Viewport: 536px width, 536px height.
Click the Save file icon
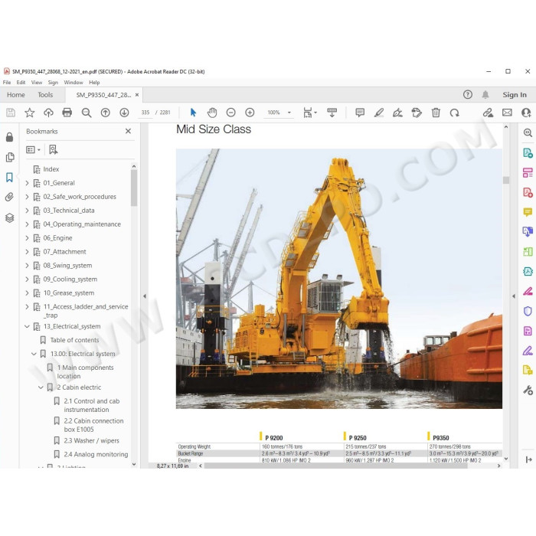pyautogui.click(x=11, y=113)
